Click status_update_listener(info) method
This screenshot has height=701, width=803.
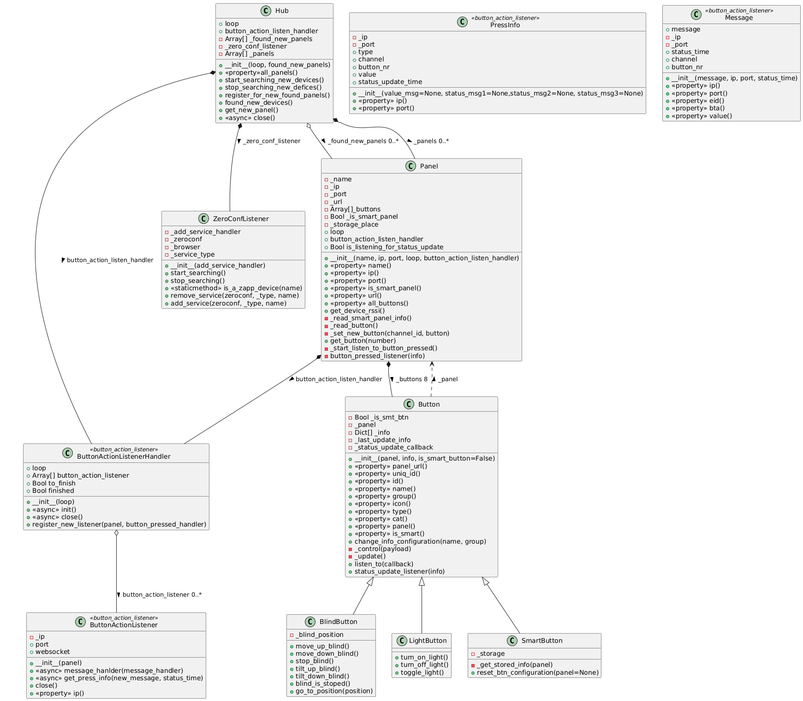click(x=399, y=571)
